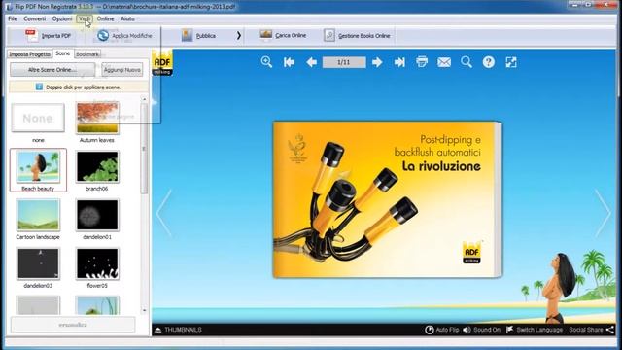
Task: Open the THUMBNAILS panel in bottom bar
Action: [178, 330]
